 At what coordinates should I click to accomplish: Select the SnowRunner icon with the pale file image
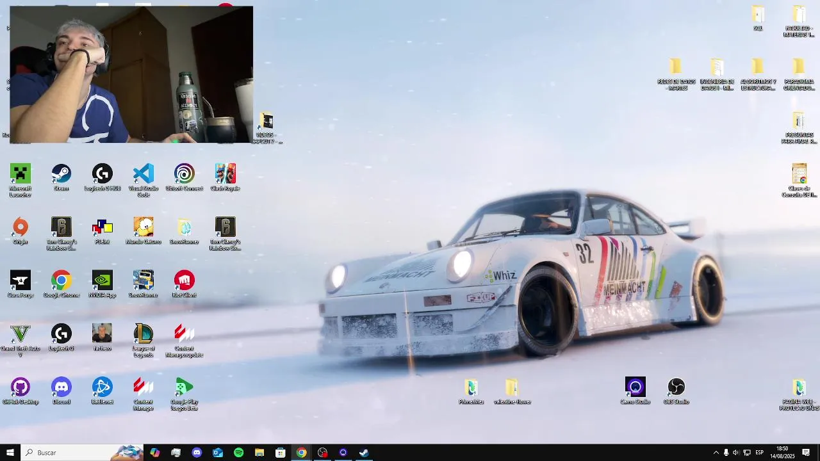(x=184, y=230)
